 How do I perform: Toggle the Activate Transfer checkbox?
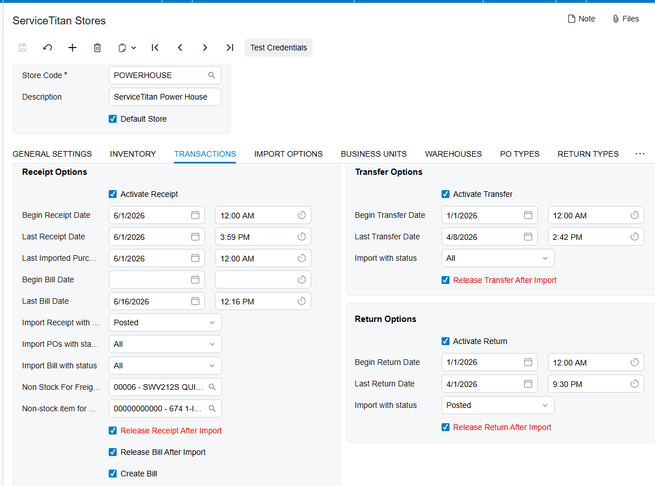pos(446,194)
